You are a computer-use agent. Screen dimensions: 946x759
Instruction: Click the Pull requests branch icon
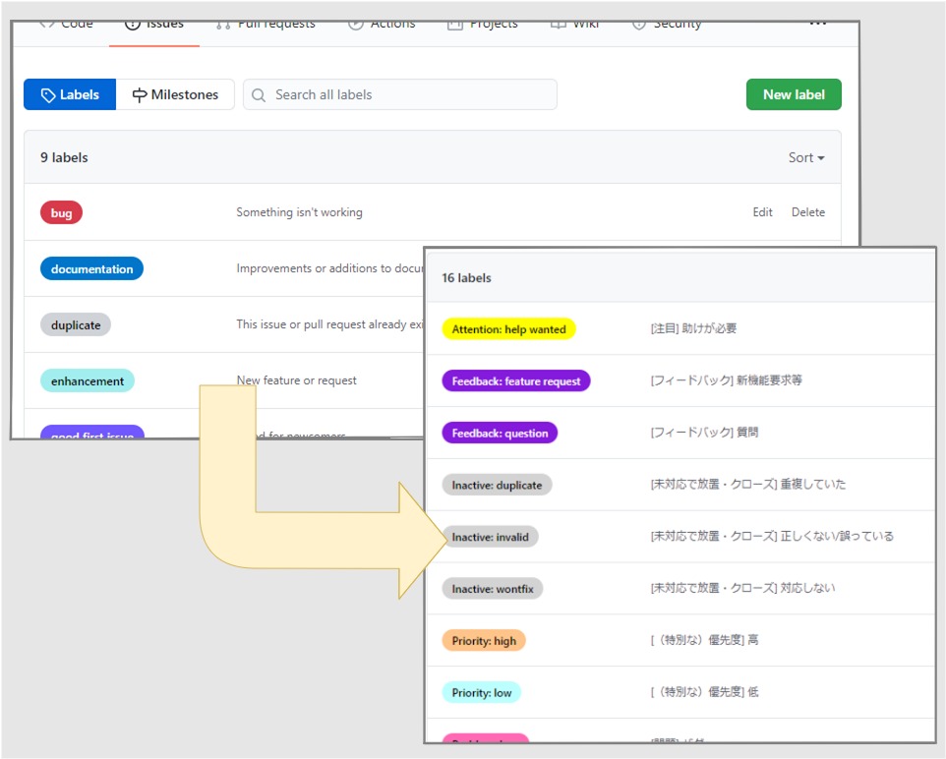(x=222, y=23)
